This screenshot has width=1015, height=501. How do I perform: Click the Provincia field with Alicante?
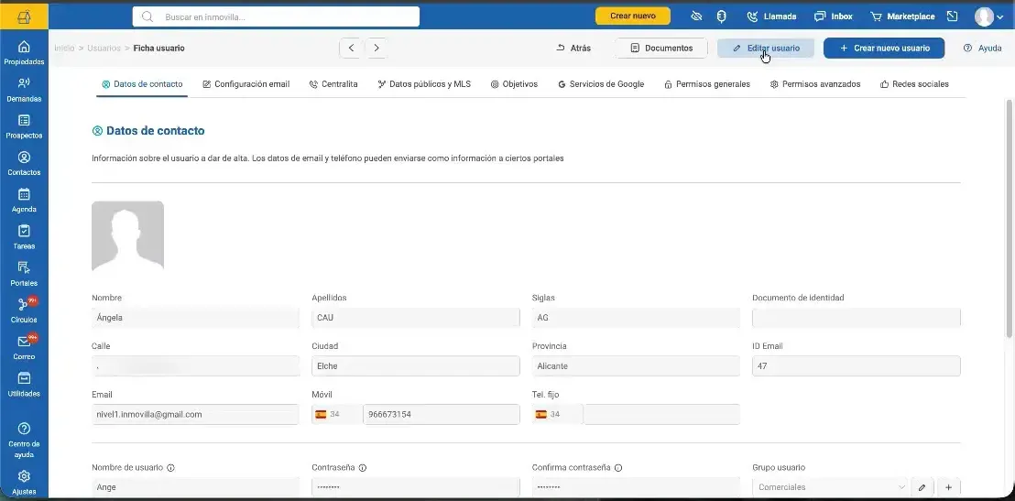pos(636,365)
